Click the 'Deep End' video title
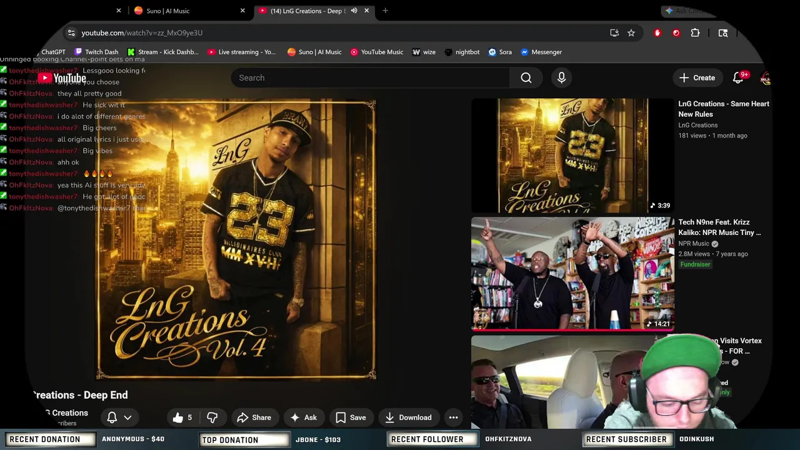Screen dimensions: 800x450 [x=80, y=395]
